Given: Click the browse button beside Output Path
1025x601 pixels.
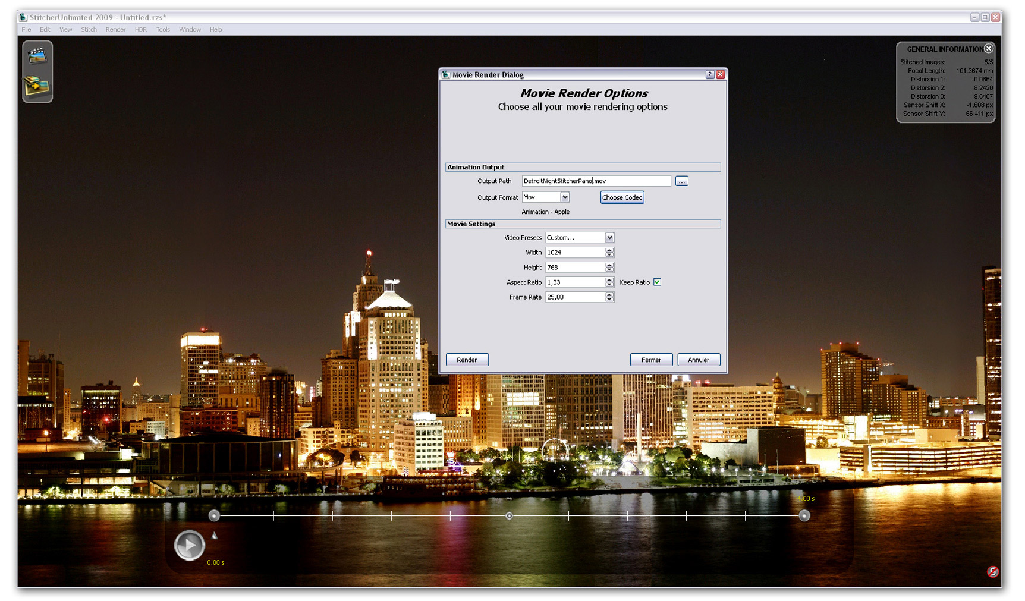Looking at the screenshot, I should tap(681, 181).
